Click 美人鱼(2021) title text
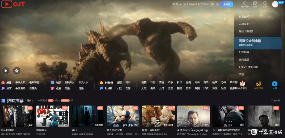The image size is (285, 138). tap(114, 130)
